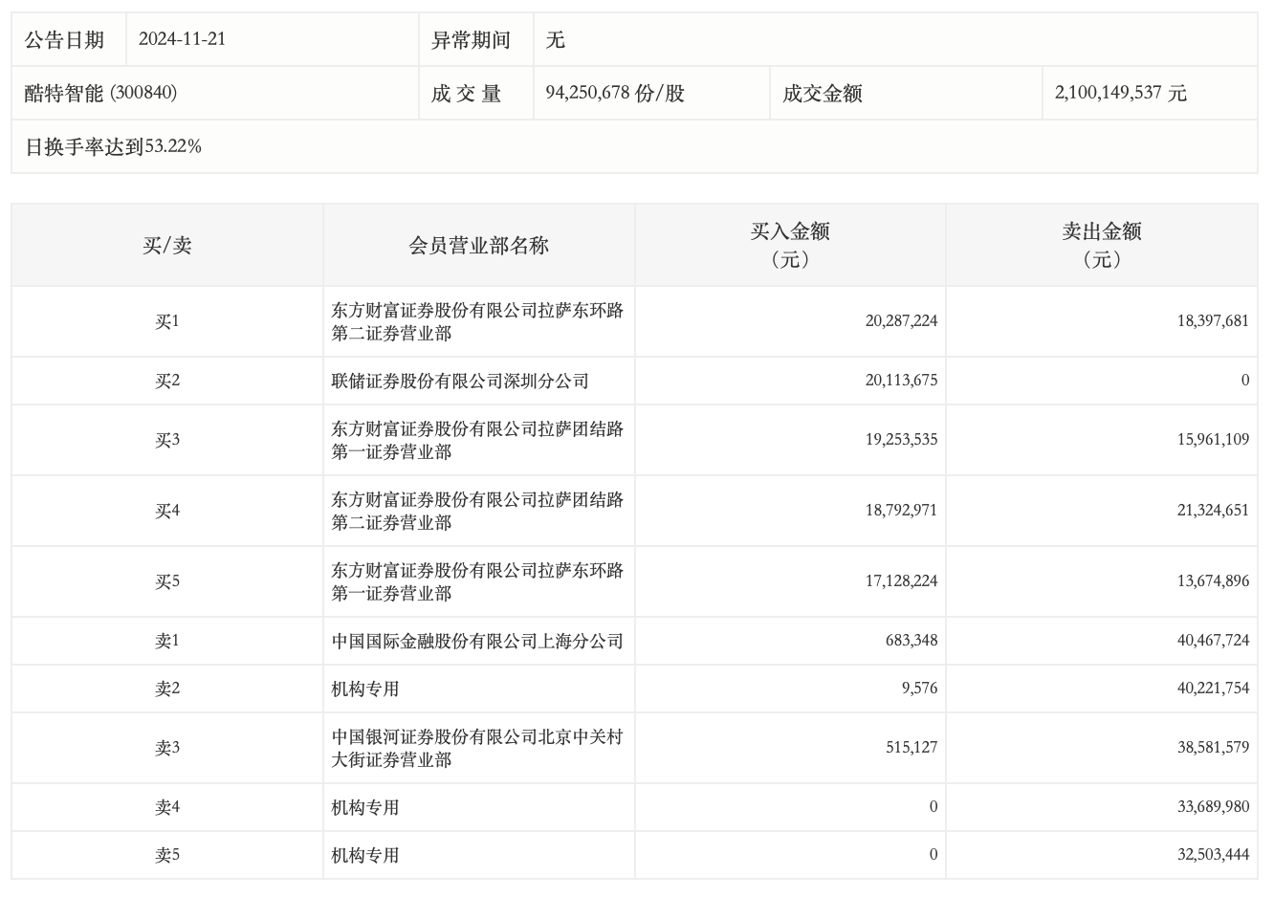Select 联储证券股份有限公司深圳分公司 broker name
Viewport: 1274px width, 897px height.
(460, 381)
